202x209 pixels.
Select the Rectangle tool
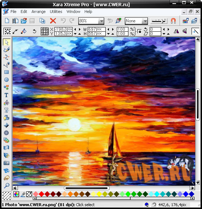[6, 72]
